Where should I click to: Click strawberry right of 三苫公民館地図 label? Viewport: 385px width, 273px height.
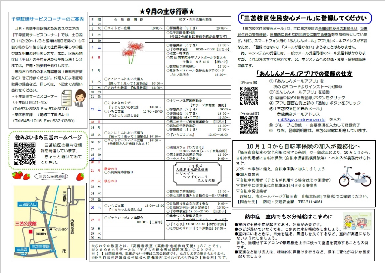click(x=80, y=176)
